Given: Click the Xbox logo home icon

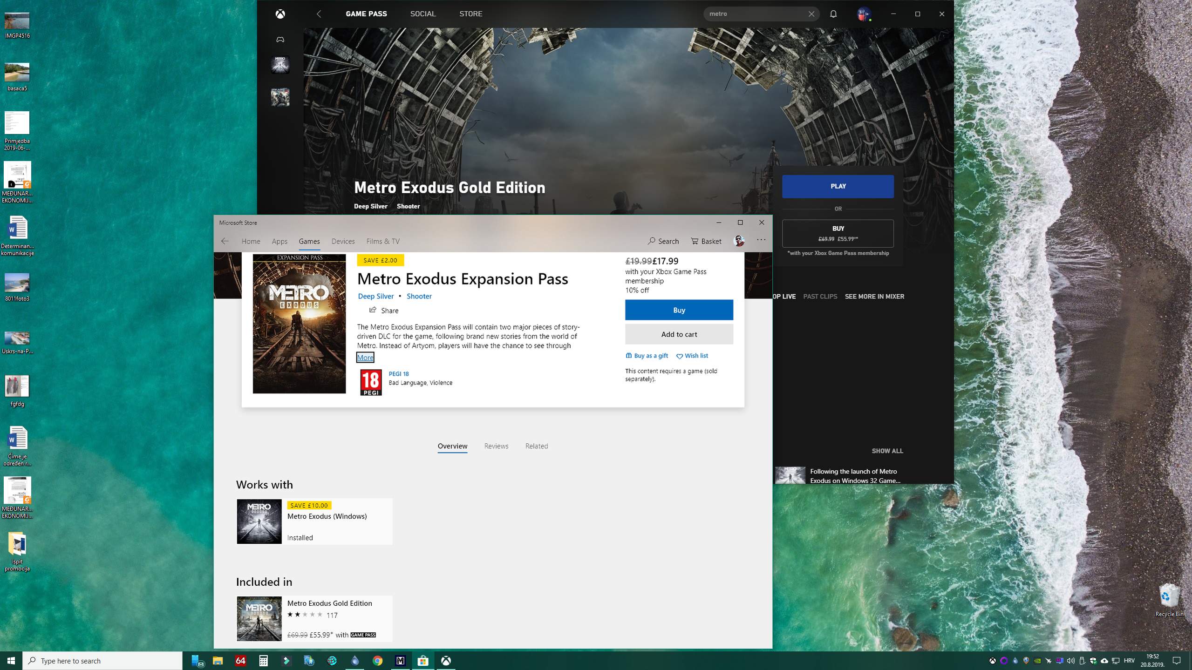Looking at the screenshot, I should [x=280, y=14].
